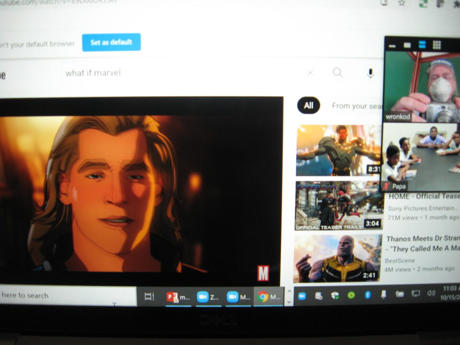Collapse the Zoom panel with the dash button

[392, 46]
